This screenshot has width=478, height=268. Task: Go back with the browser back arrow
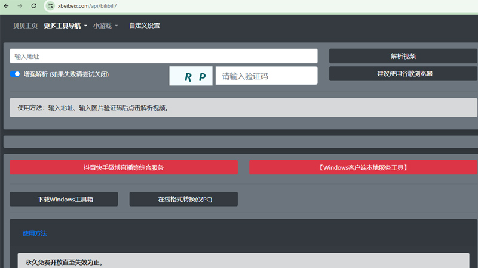pyautogui.click(x=6, y=6)
